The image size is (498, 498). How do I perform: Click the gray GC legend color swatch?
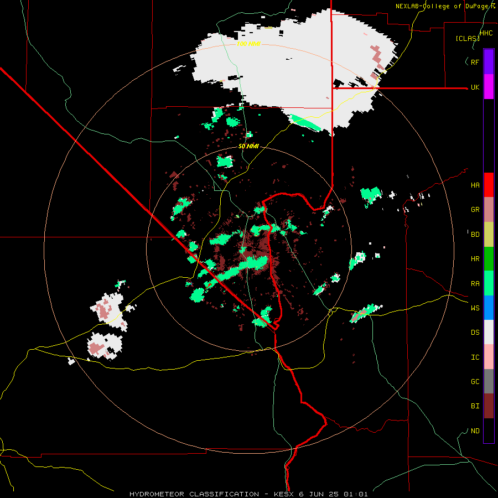click(x=489, y=381)
